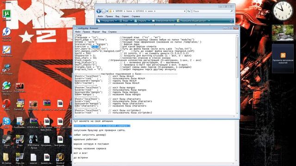
Task: Click the line 'идеально работает'
Action: tap(86, 139)
